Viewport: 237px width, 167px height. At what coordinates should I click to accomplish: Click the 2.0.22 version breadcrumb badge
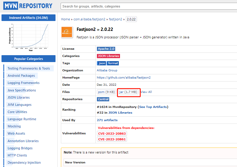[131, 19]
